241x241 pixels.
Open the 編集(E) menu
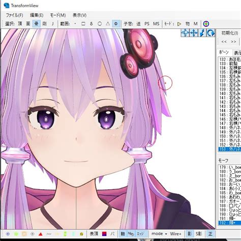point(37,15)
